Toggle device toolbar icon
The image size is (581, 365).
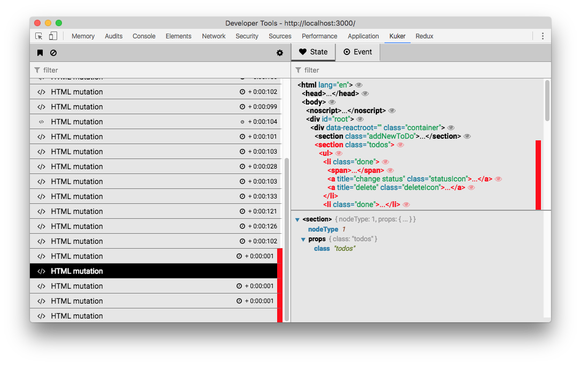pos(53,36)
